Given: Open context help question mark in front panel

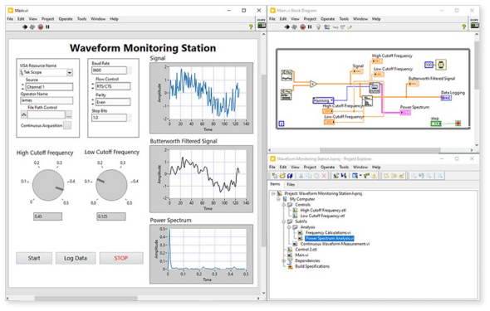Looking at the screenshot, I should pyautogui.click(x=251, y=27).
